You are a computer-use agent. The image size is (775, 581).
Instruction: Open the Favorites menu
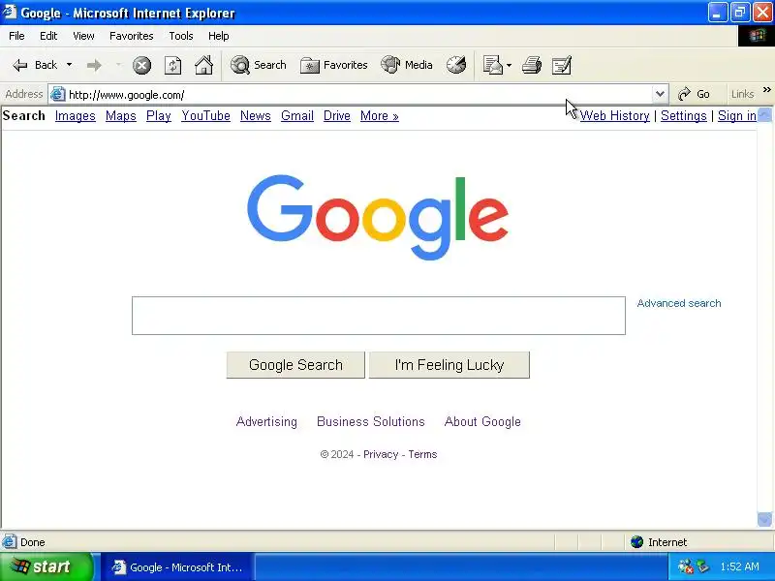132,36
